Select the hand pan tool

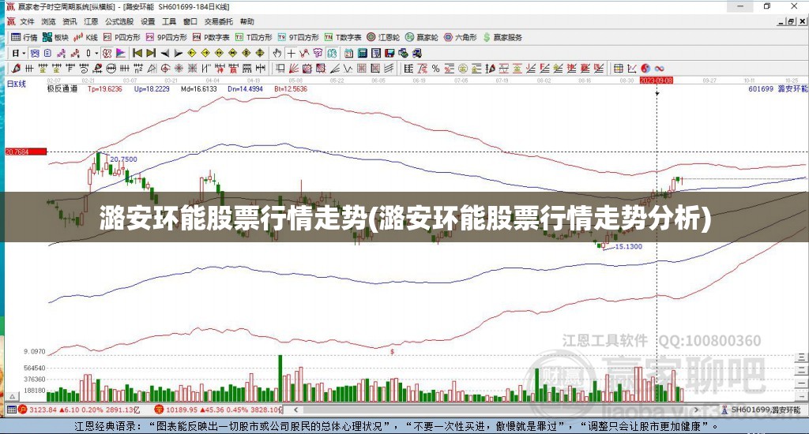click(277, 53)
